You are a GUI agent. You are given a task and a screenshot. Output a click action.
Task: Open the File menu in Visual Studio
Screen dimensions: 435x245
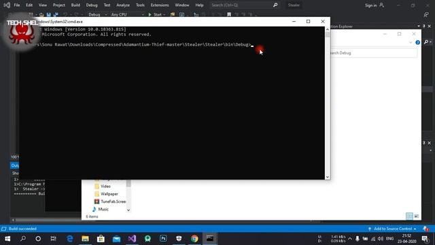tap(16, 5)
